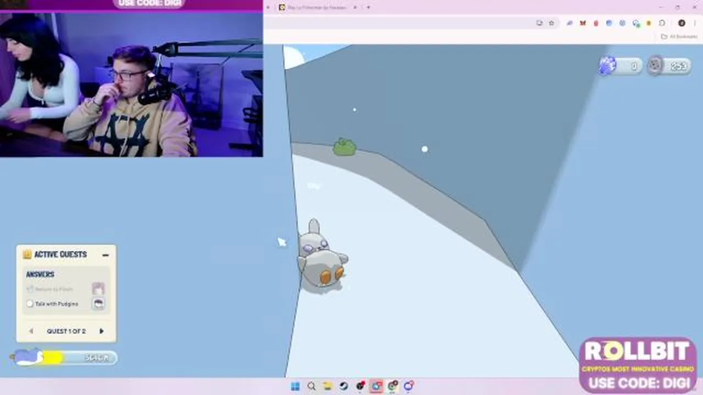Bookmark this page with the star icon

[x=551, y=23]
